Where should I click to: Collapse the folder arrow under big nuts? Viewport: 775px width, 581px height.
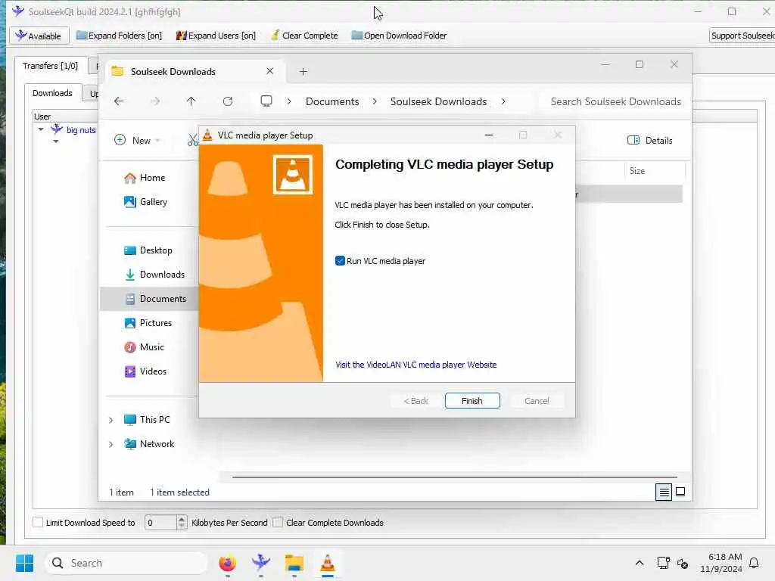[x=56, y=141]
